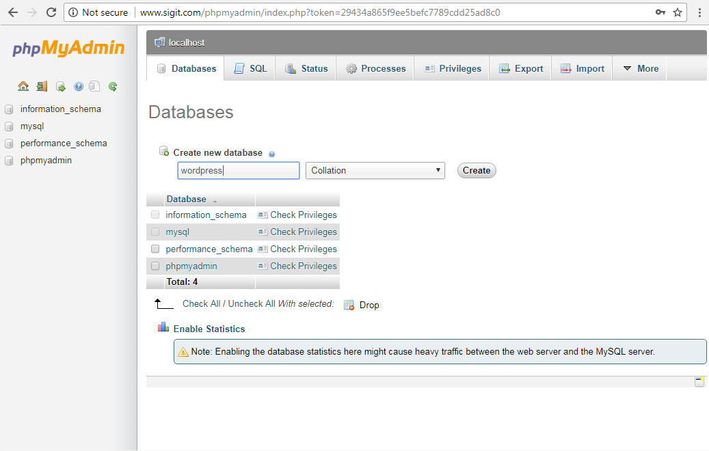Bookmark this page with star icon
The height and width of the screenshot is (451, 709).
678,12
